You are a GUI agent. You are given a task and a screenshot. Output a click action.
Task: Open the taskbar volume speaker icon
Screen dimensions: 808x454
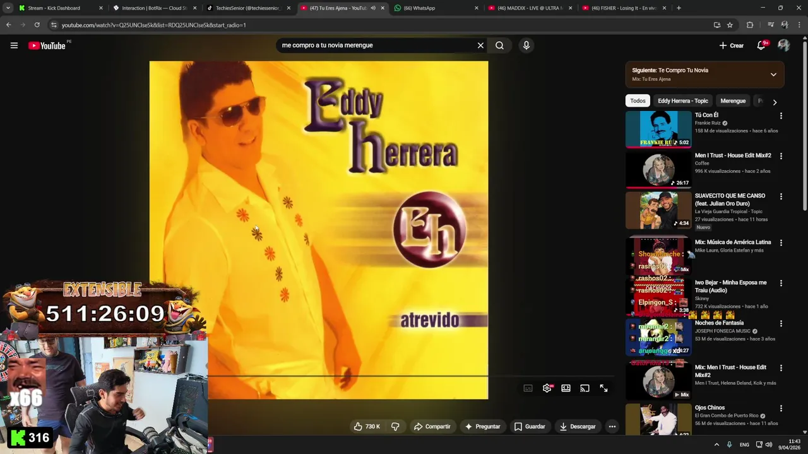click(769, 445)
